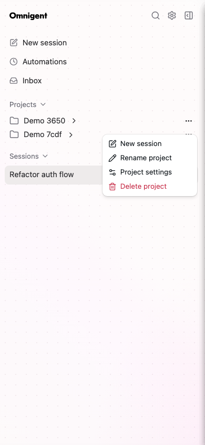Open the search magnifier icon

(x=156, y=16)
